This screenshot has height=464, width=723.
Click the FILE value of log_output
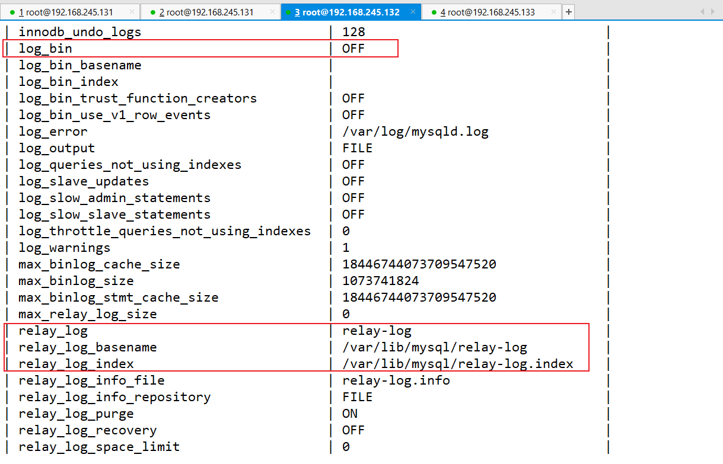click(x=358, y=148)
